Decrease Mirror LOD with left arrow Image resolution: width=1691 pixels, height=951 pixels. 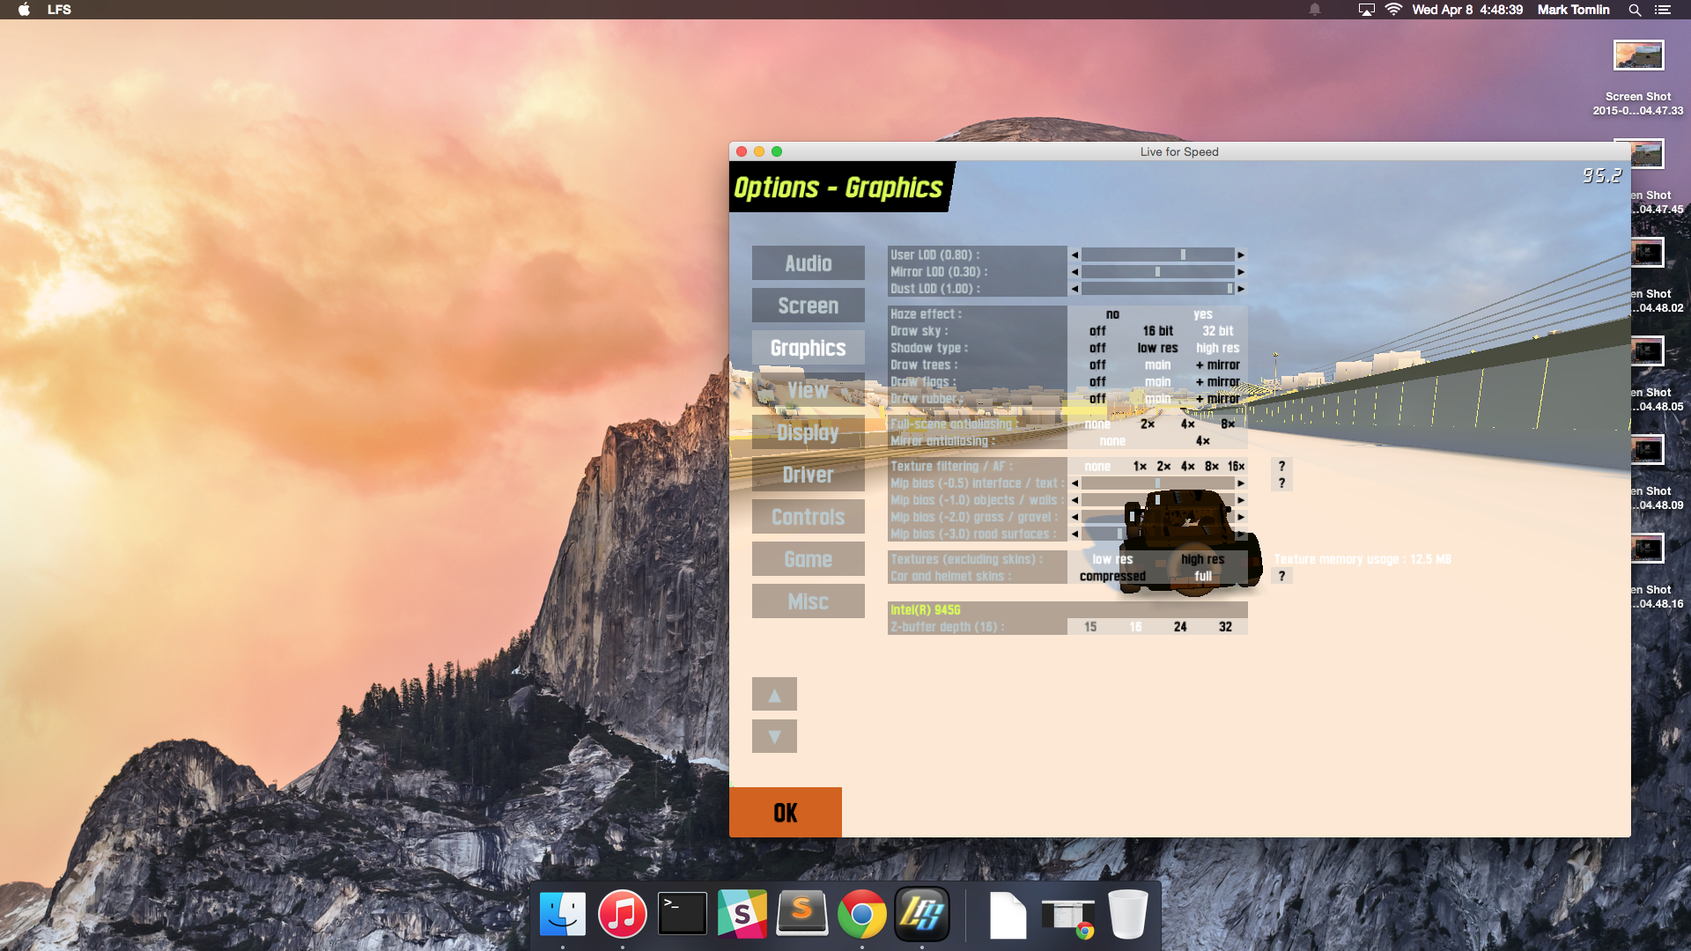(1074, 272)
